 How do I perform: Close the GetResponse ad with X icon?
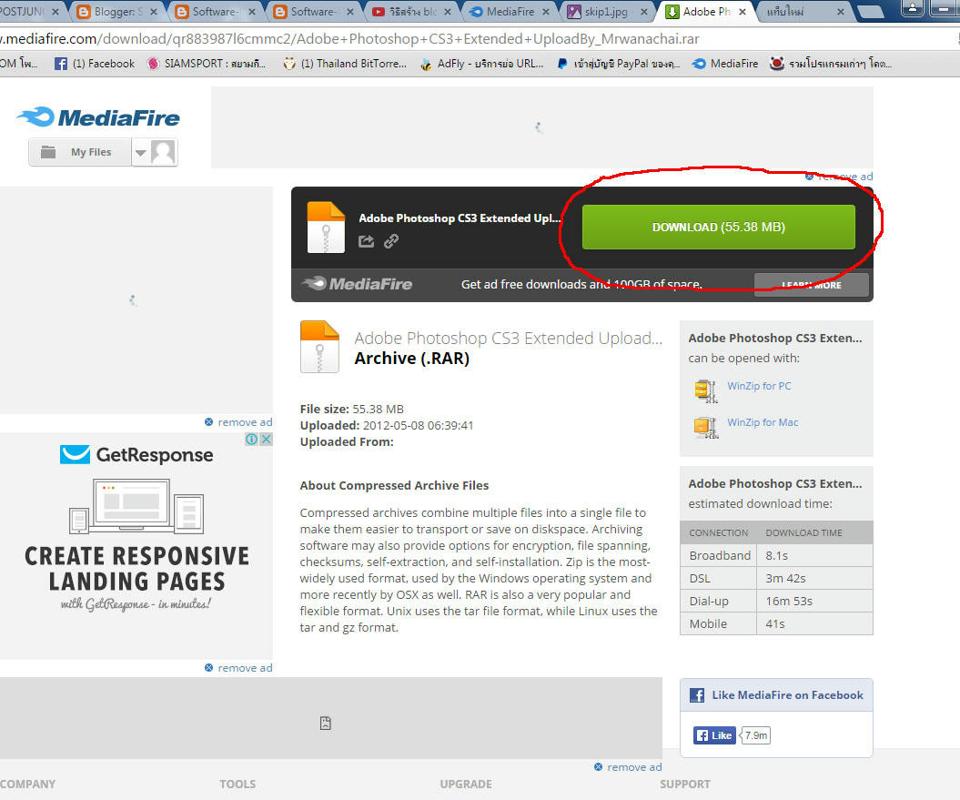click(x=267, y=440)
